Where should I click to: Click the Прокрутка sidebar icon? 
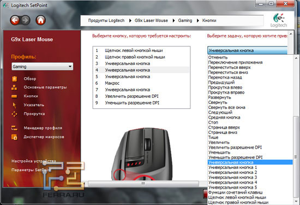(x=14, y=114)
